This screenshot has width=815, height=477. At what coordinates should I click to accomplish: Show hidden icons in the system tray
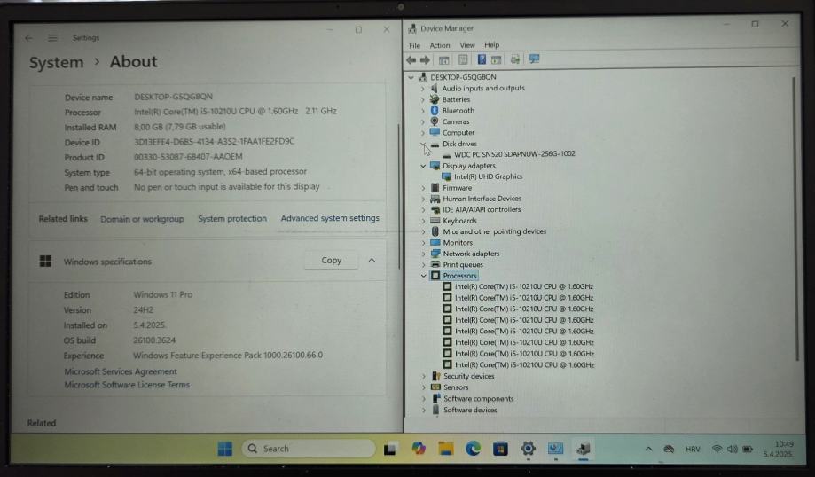(x=648, y=449)
